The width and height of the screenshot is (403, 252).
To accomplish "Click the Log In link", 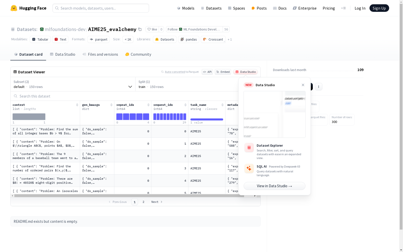I will [360, 8].
